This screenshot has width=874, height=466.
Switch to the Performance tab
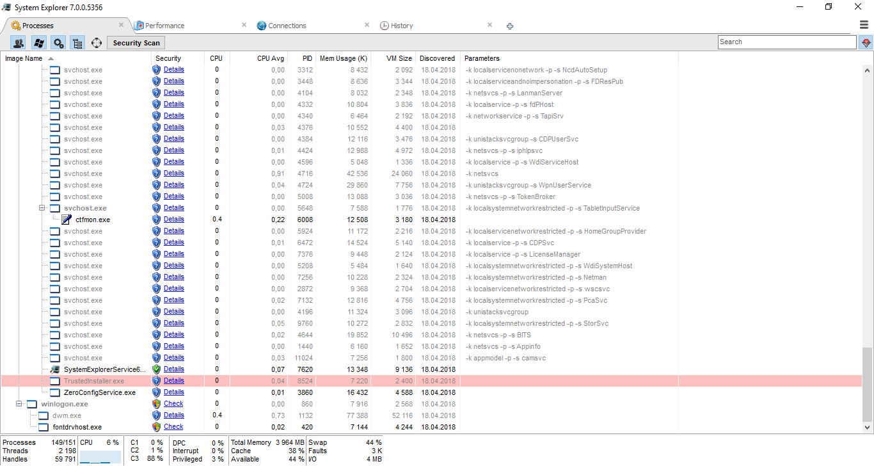(x=164, y=26)
